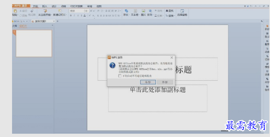Screen dimensions: 270x137
Task: Expand the quick access toolbar dropdown arrow
Action: (x=30, y=21)
